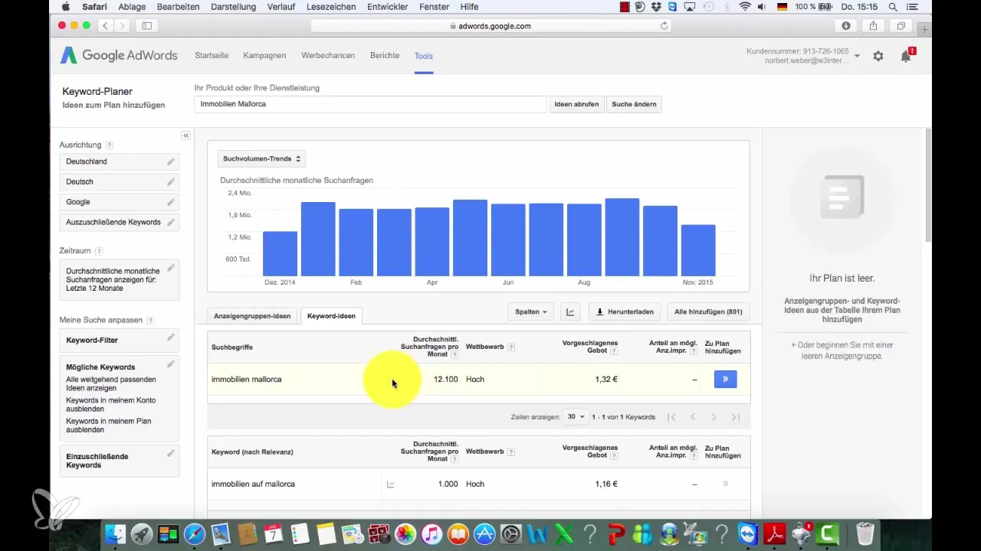This screenshot has width=981, height=551.
Task: Go to next page of keyword results
Action: [x=714, y=417]
